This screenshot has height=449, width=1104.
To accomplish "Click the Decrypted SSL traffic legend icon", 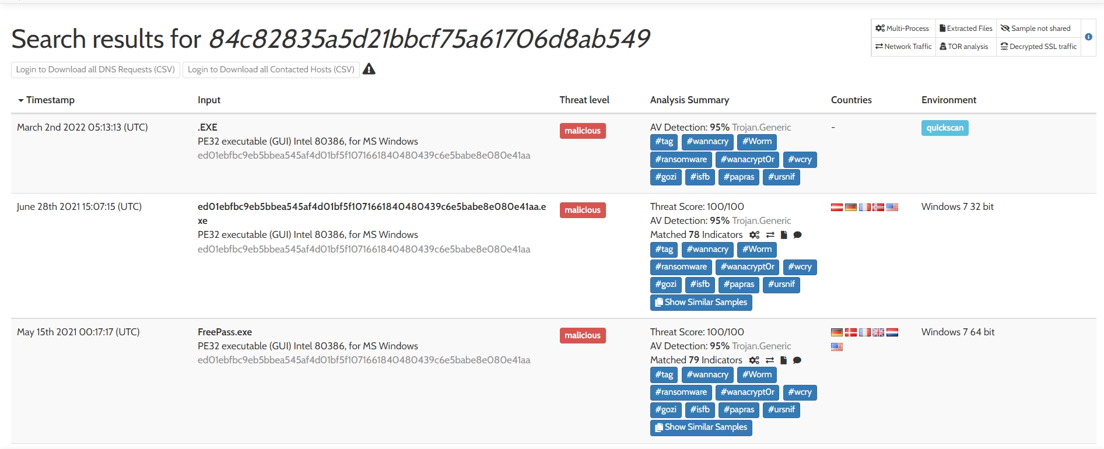I will [1004, 47].
